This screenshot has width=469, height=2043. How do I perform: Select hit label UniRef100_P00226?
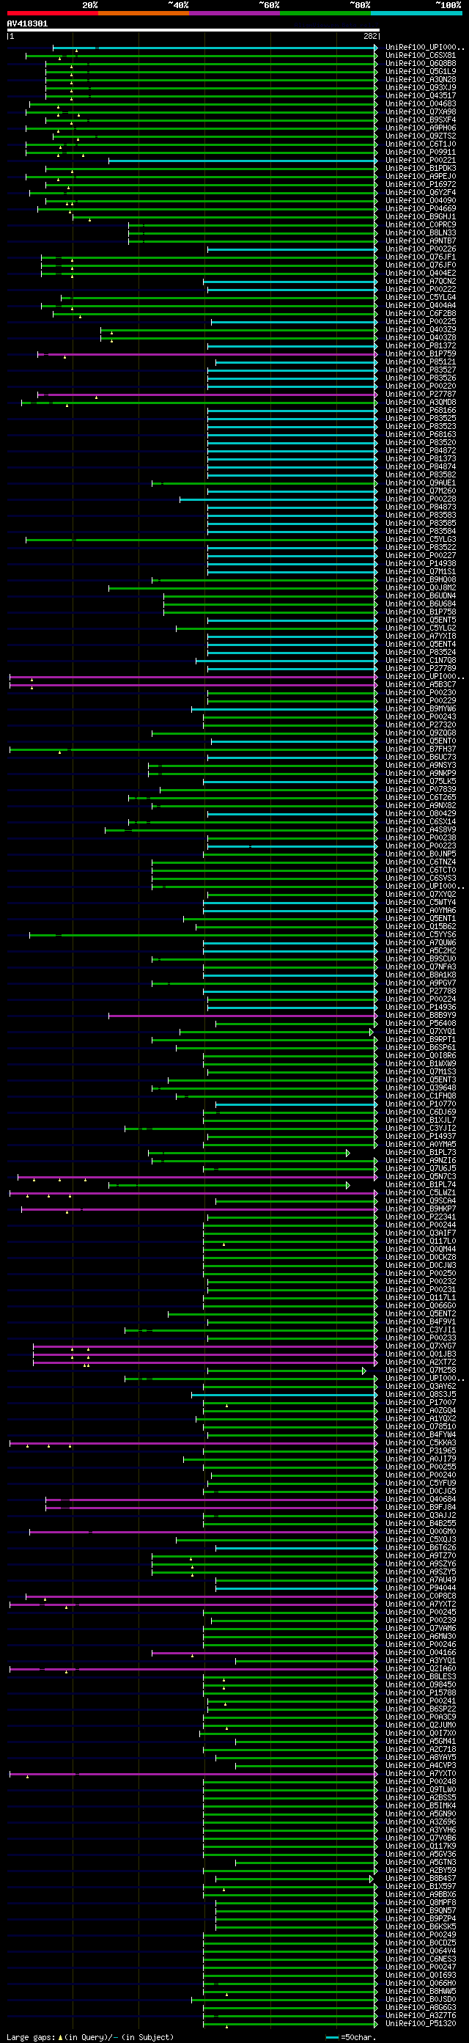[x=421, y=249]
